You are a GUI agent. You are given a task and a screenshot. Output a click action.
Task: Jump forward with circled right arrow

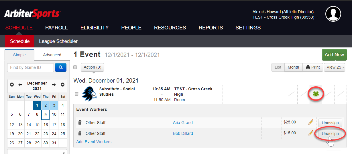tap(62, 85)
